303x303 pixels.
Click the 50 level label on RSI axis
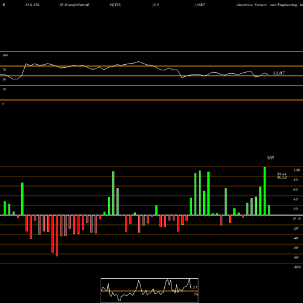click(4, 79)
